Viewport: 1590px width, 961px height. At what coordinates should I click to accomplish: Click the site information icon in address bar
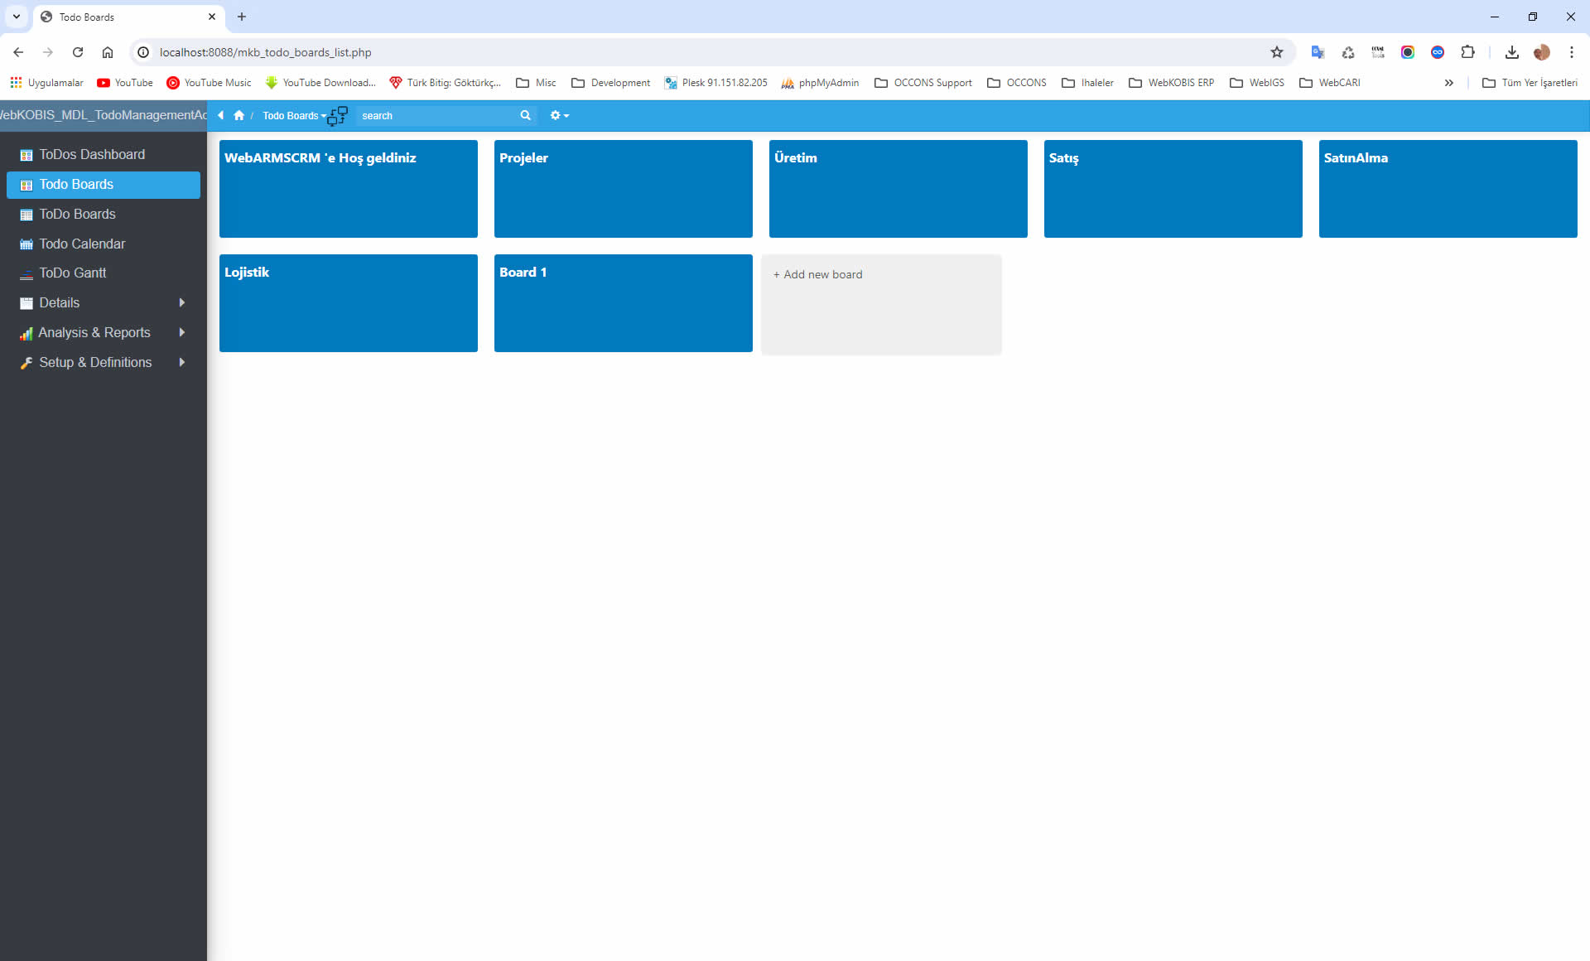pos(143,52)
